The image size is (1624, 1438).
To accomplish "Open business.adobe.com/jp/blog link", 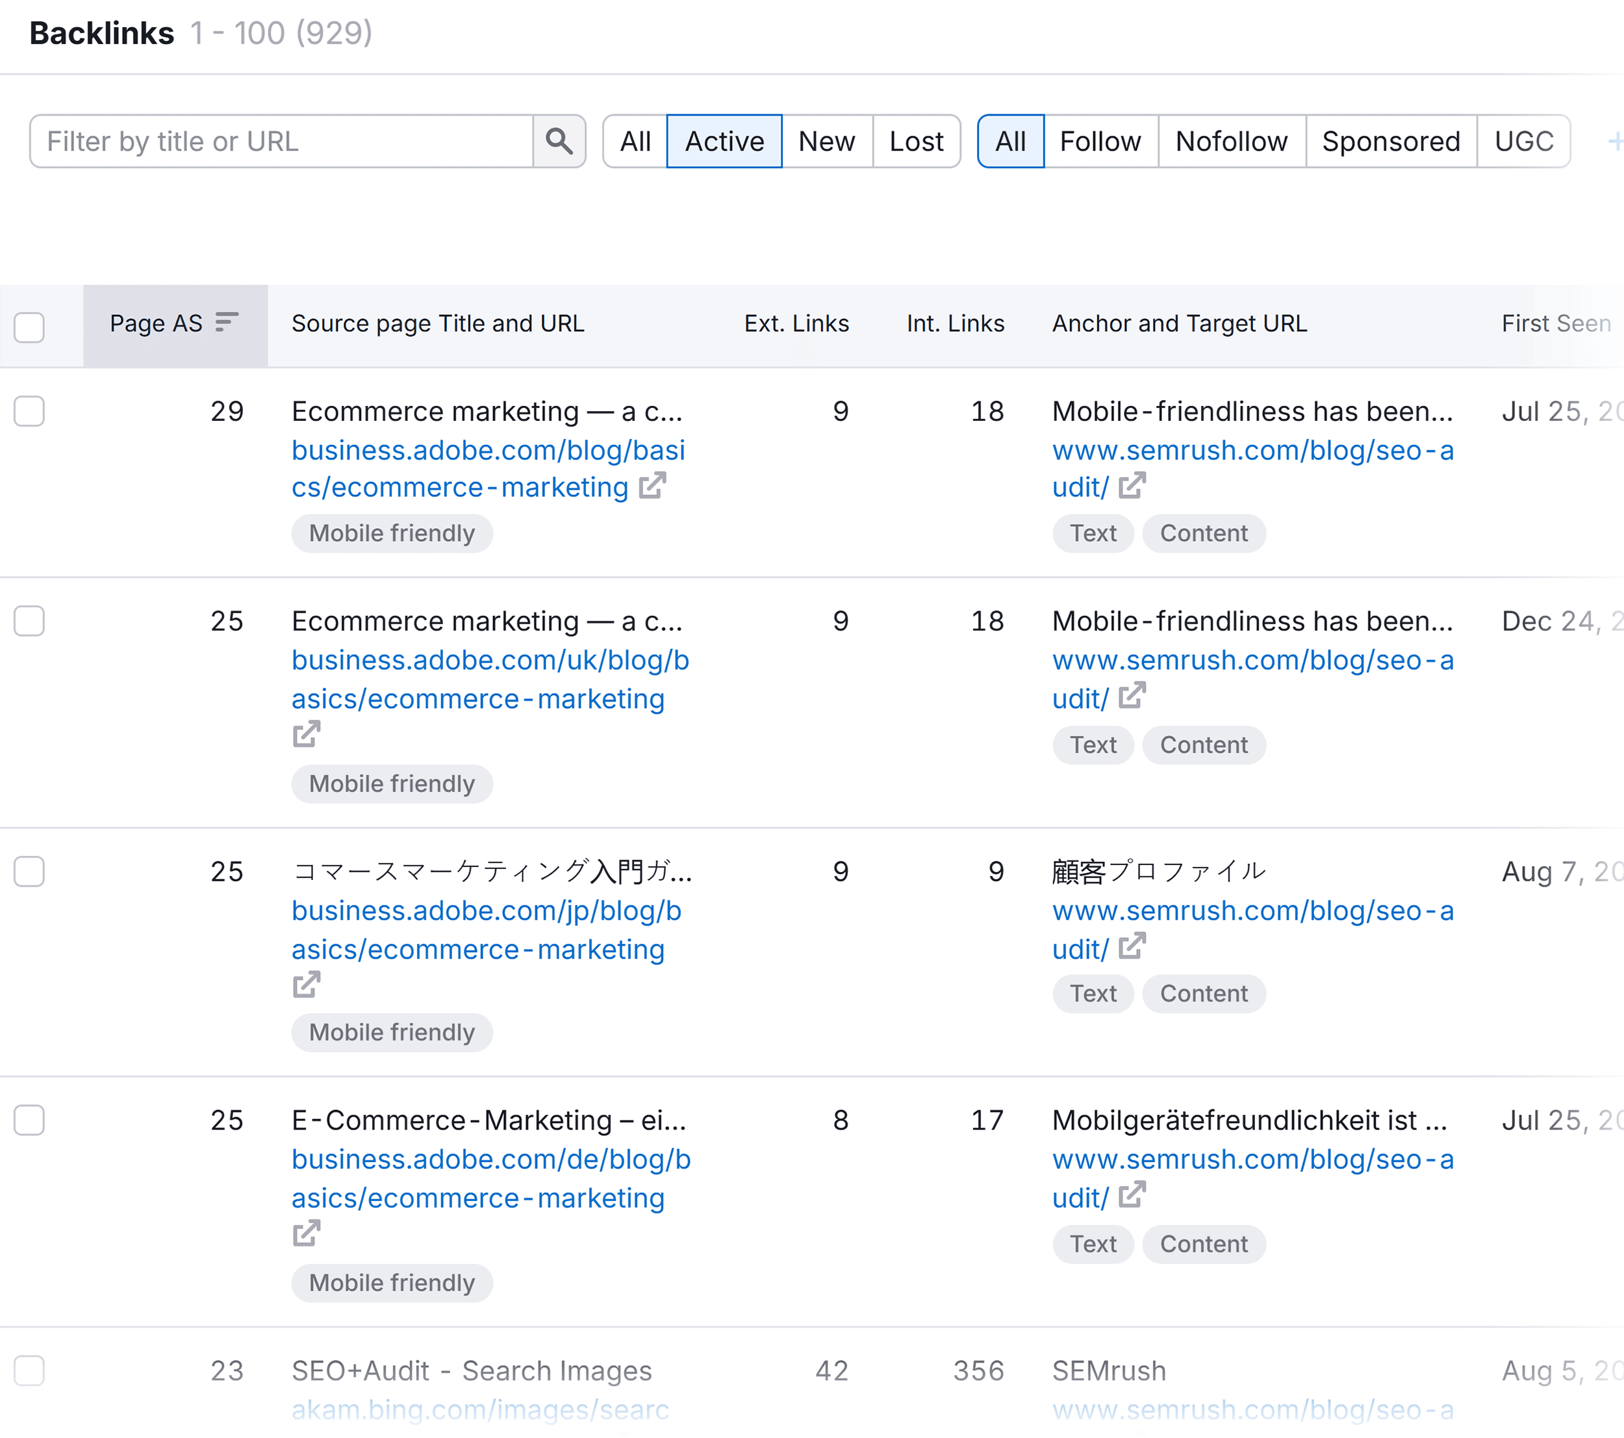I will coord(487,929).
